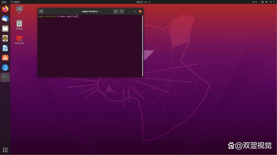Open LibreOffice Writer from the dock
Image resolution: width=277 pixels, height=155 pixels.
click(5, 48)
